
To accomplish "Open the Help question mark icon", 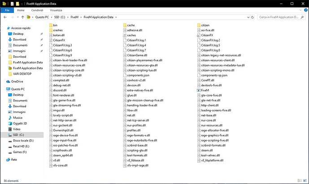I will [306, 10].
